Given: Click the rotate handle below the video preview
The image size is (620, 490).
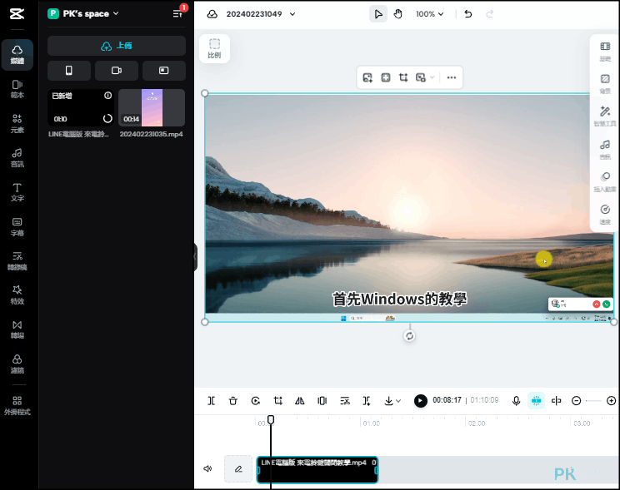Looking at the screenshot, I should (410, 336).
